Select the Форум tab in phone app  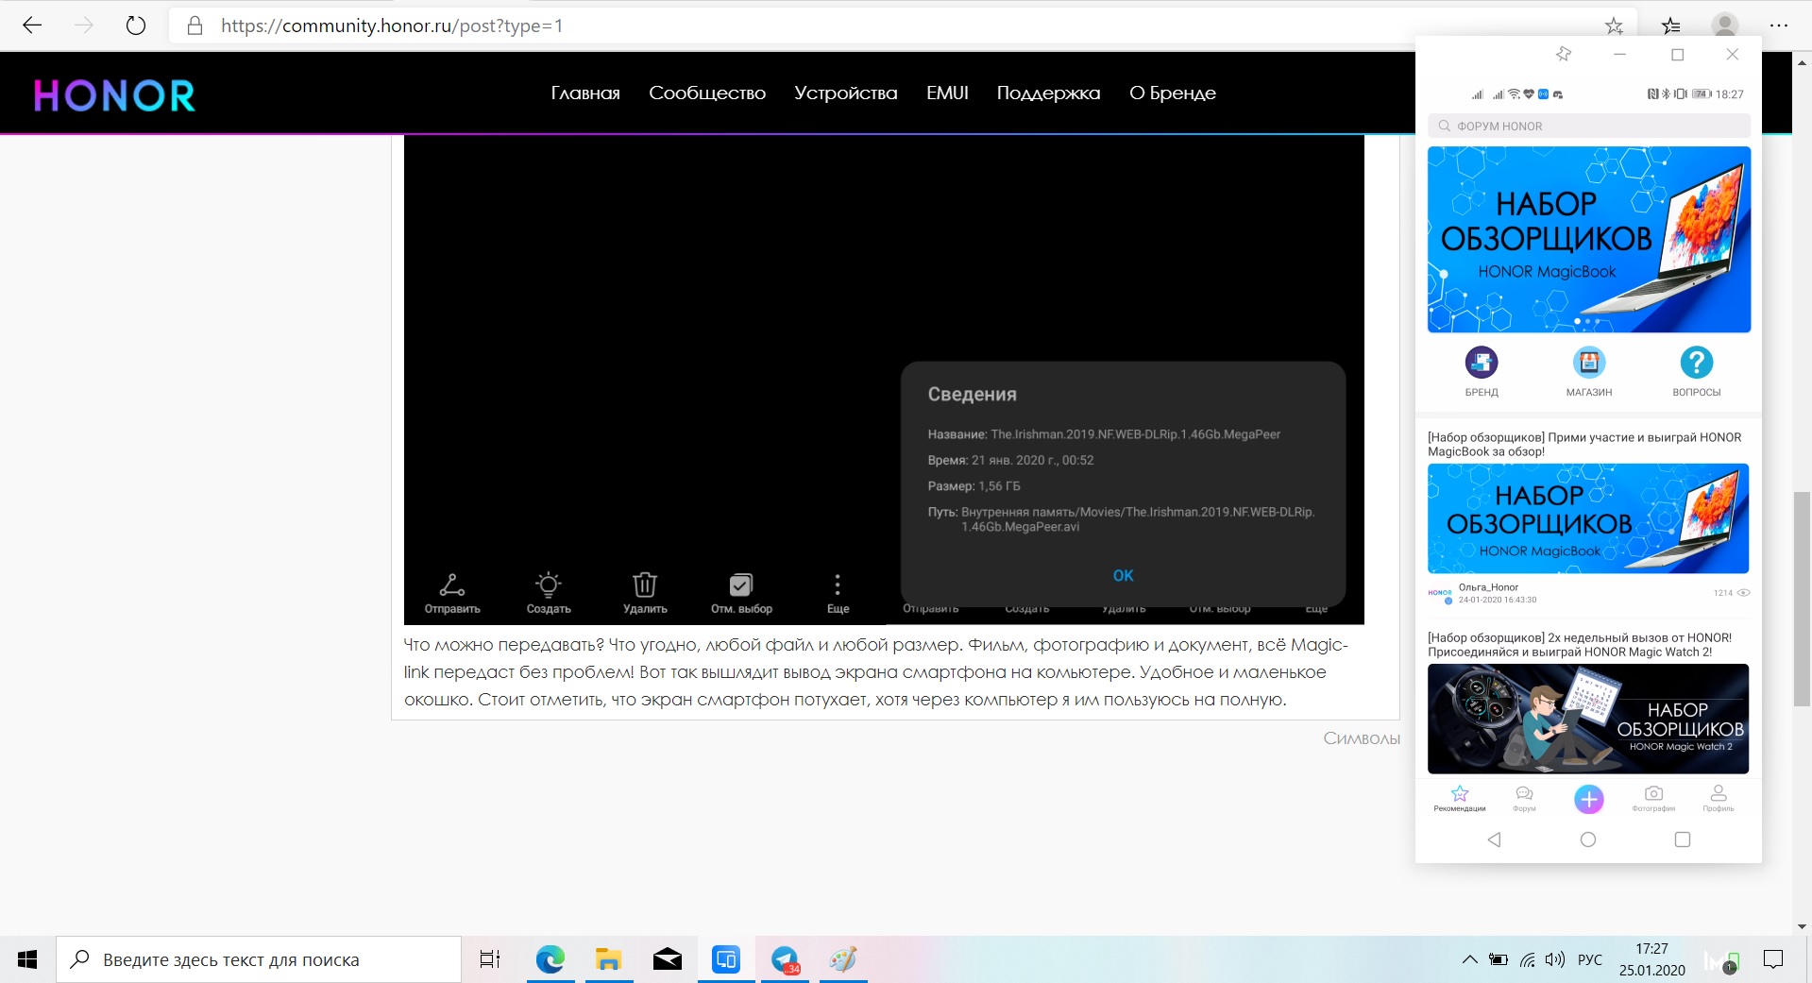point(1524,799)
